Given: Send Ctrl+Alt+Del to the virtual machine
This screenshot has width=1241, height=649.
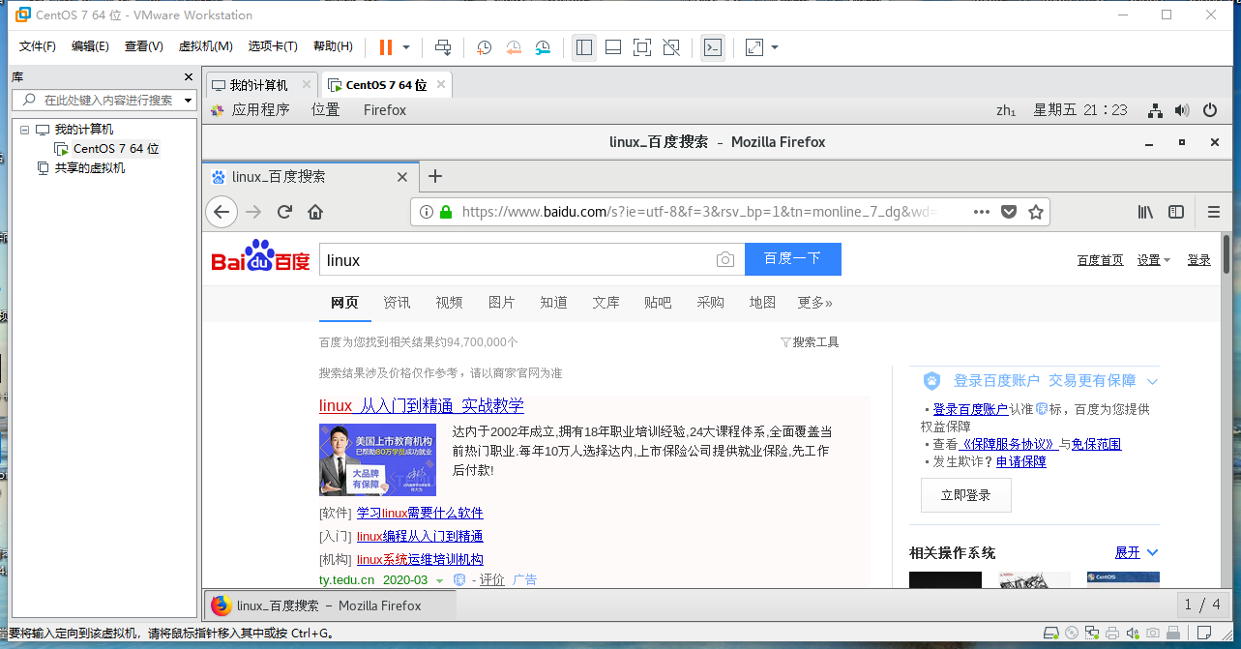Looking at the screenshot, I should pos(443,47).
